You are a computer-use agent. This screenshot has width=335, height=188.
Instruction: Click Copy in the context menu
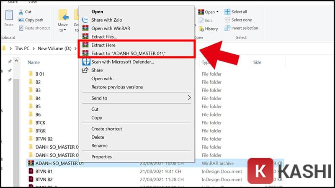(x=137, y=118)
